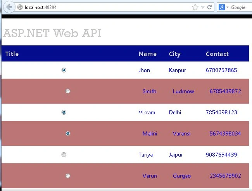The width and height of the screenshot is (252, 191).
Task: Select the radio button for Malini
Action: click(x=68, y=134)
